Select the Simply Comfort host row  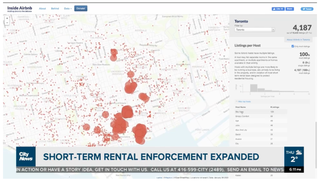(261, 116)
